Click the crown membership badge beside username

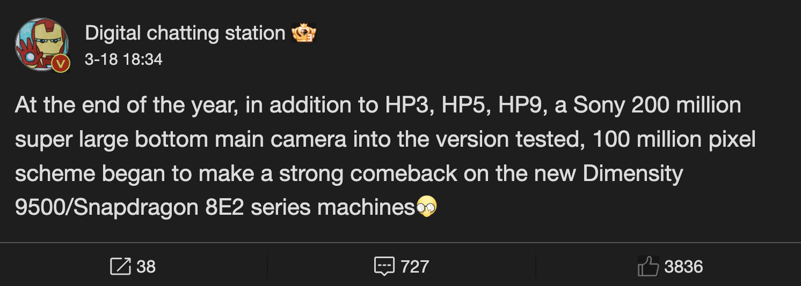(x=304, y=34)
